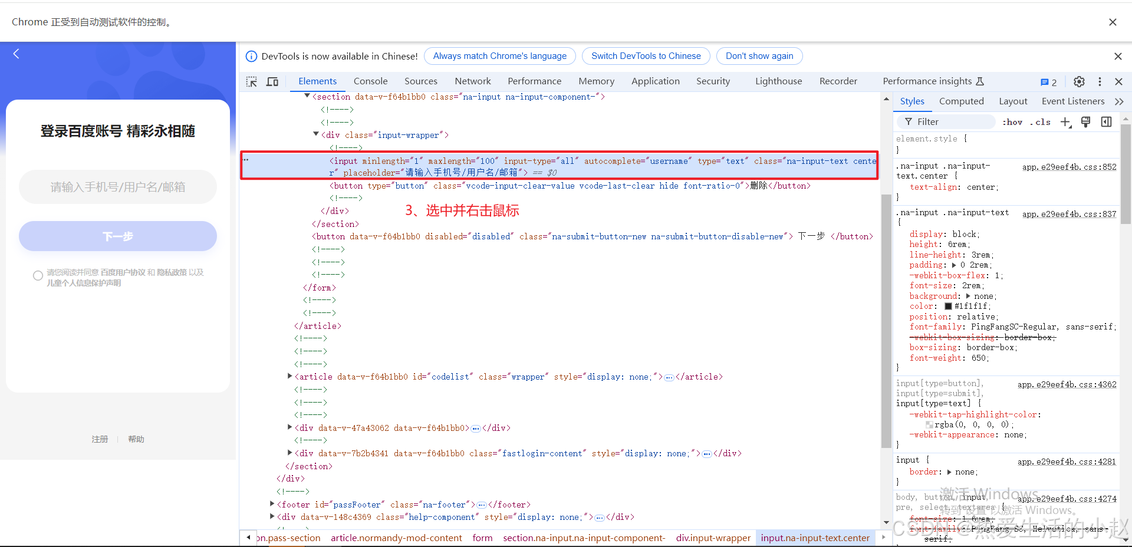1132x547 pixels.
Task: Show more Styles pane tabs chevron
Action: coord(1119,101)
